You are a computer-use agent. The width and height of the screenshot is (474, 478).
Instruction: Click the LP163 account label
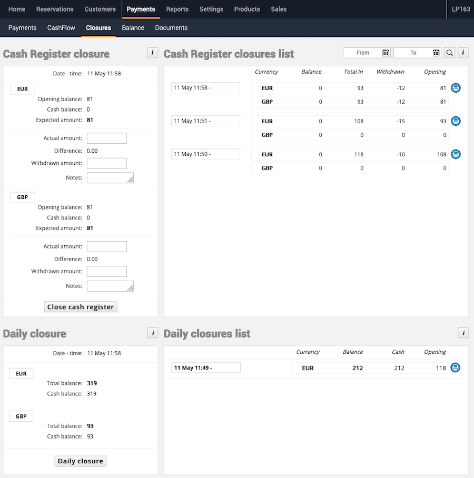[461, 9]
